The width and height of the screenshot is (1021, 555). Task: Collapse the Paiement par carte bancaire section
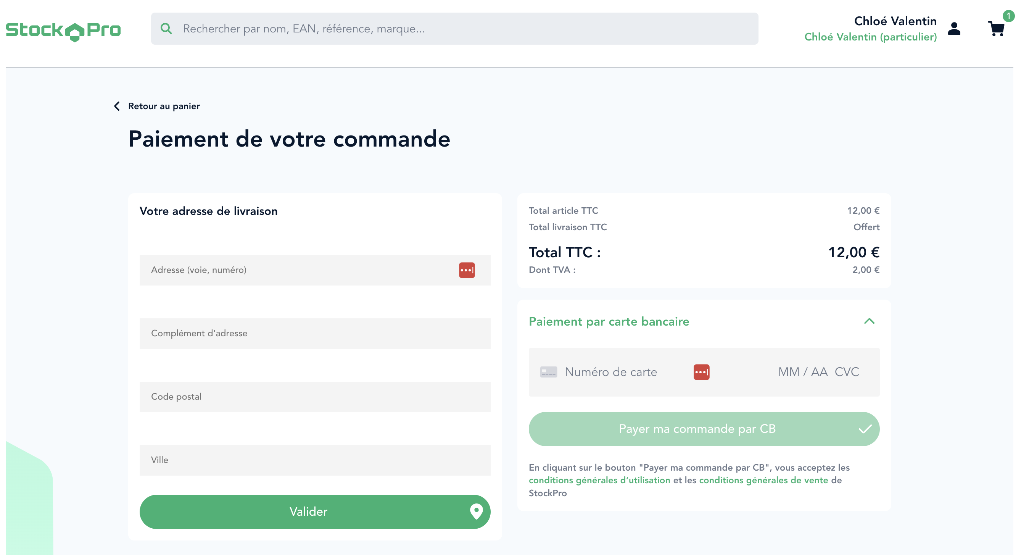pyautogui.click(x=869, y=321)
